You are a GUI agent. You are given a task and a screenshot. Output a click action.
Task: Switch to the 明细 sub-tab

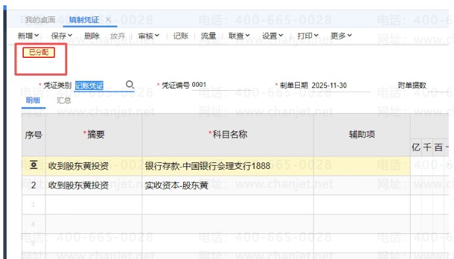[x=33, y=100]
